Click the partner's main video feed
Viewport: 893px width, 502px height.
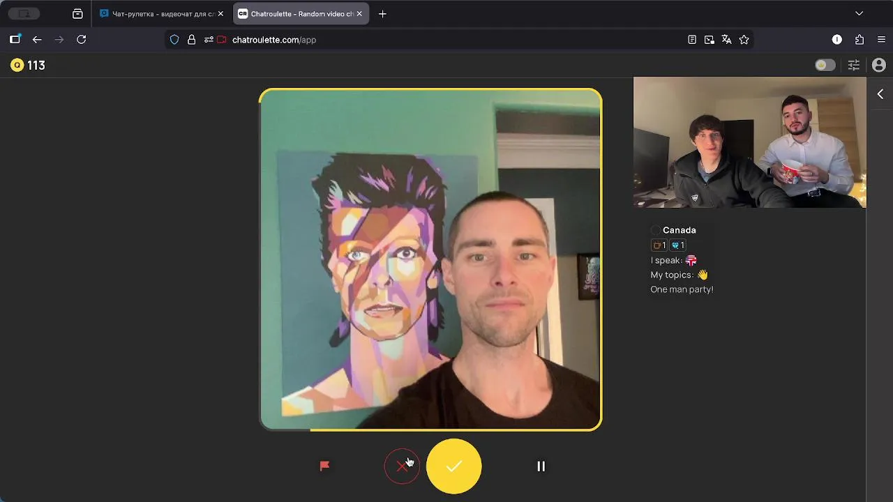[430, 259]
